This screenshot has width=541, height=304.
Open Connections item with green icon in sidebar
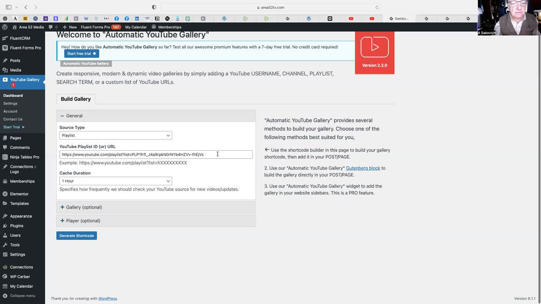click(x=22, y=267)
